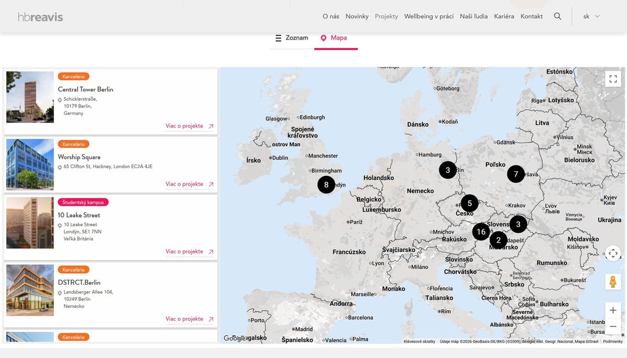Click Viac o projekte for DSTRCT.Berlin
The image size is (627, 358).
pyautogui.click(x=185, y=319)
